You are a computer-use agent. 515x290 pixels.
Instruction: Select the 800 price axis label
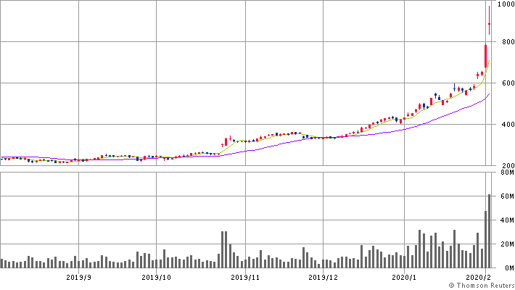(505, 43)
